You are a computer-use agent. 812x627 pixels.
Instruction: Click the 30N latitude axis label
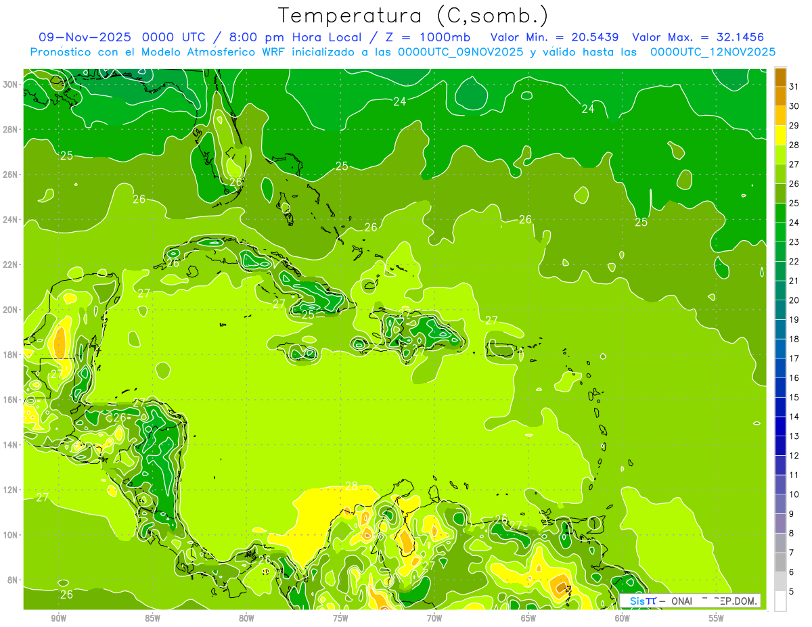point(10,85)
